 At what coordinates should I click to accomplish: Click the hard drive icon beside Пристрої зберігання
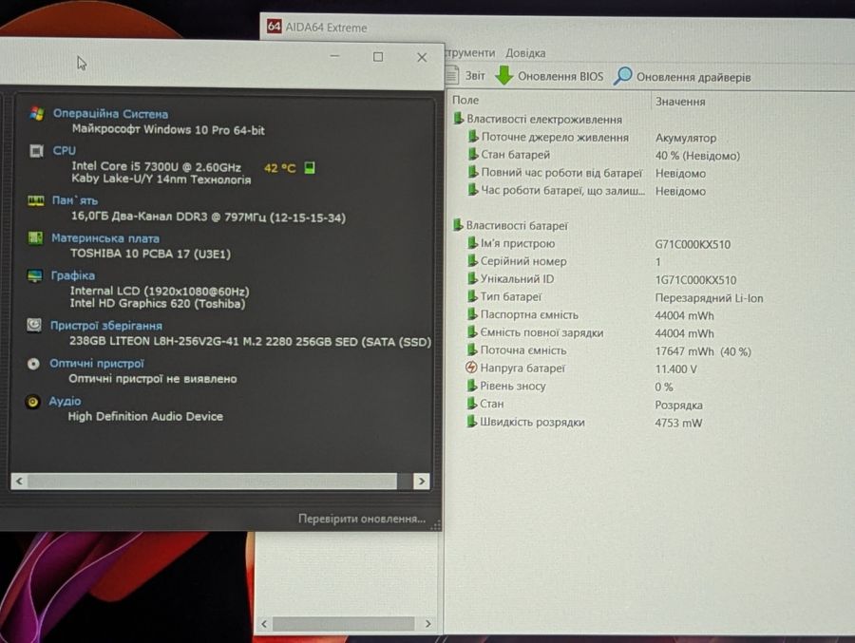(34, 325)
